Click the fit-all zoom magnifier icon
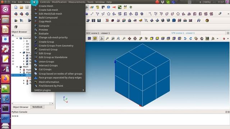 pyautogui.click(x=107, y=38)
